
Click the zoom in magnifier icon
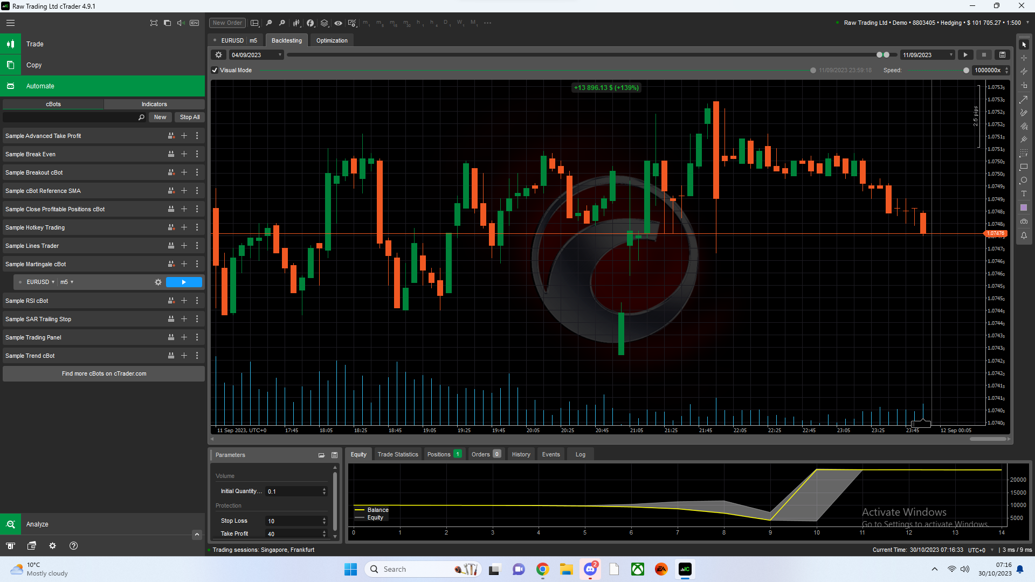282,23
